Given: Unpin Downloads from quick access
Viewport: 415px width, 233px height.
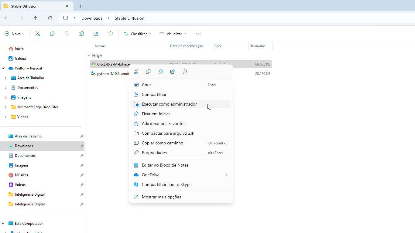Looking at the screenshot, I should 82,146.
